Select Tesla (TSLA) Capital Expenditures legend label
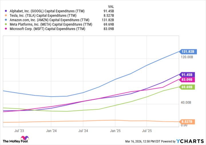206x145 pixels. (43, 15)
